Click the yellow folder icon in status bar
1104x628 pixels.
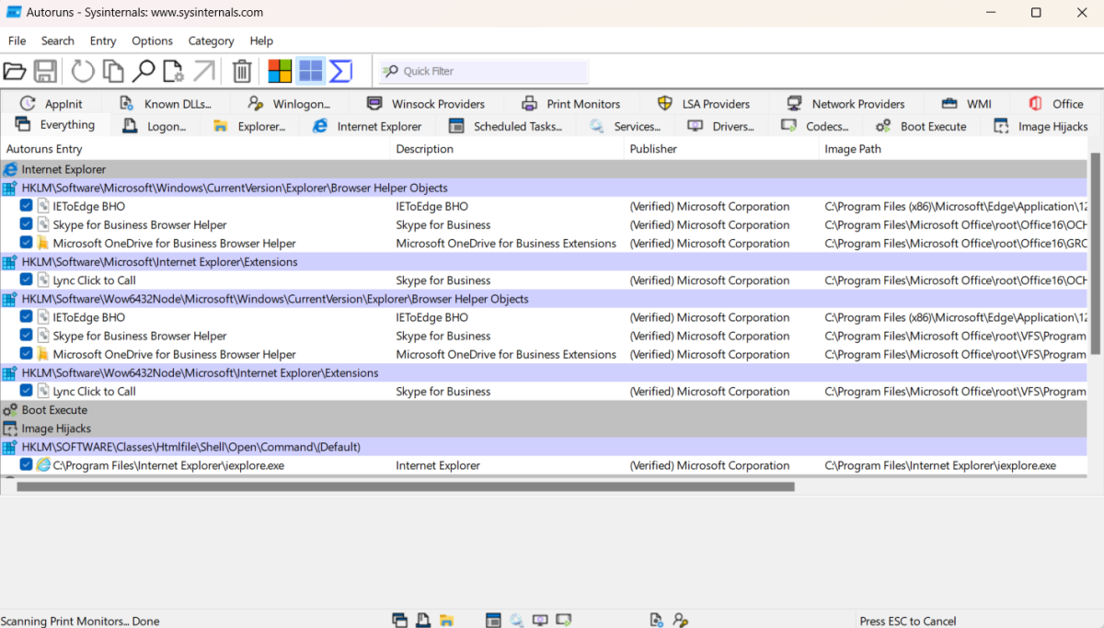[x=446, y=621]
